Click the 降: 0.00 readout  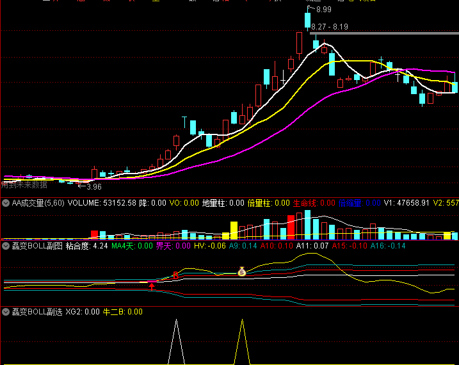tap(152, 203)
